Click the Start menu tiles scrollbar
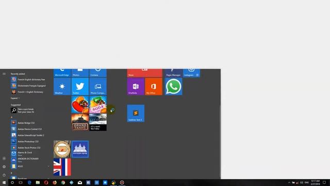Image resolution: width=330 pixels, height=186 pixels. [220, 141]
